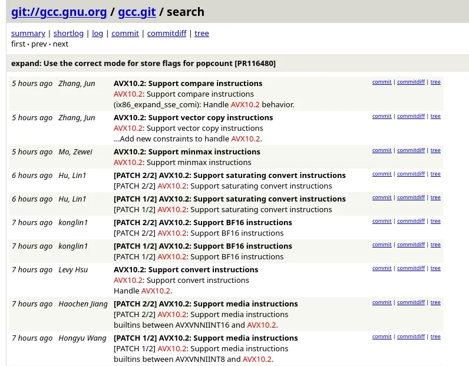Click author name Hongyu Wang
The image size is (469, 366).
tap(82, 338)
